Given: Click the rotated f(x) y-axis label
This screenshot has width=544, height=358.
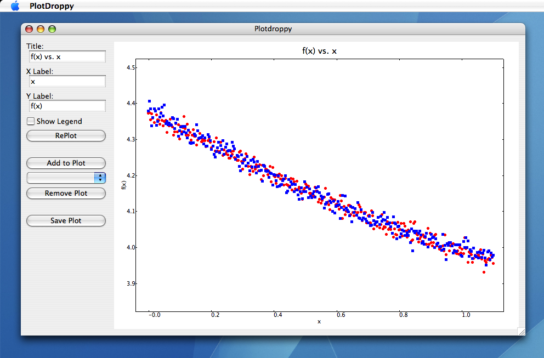Looking at the screenshot, I should pyautogui.click(x=124, y=185).
